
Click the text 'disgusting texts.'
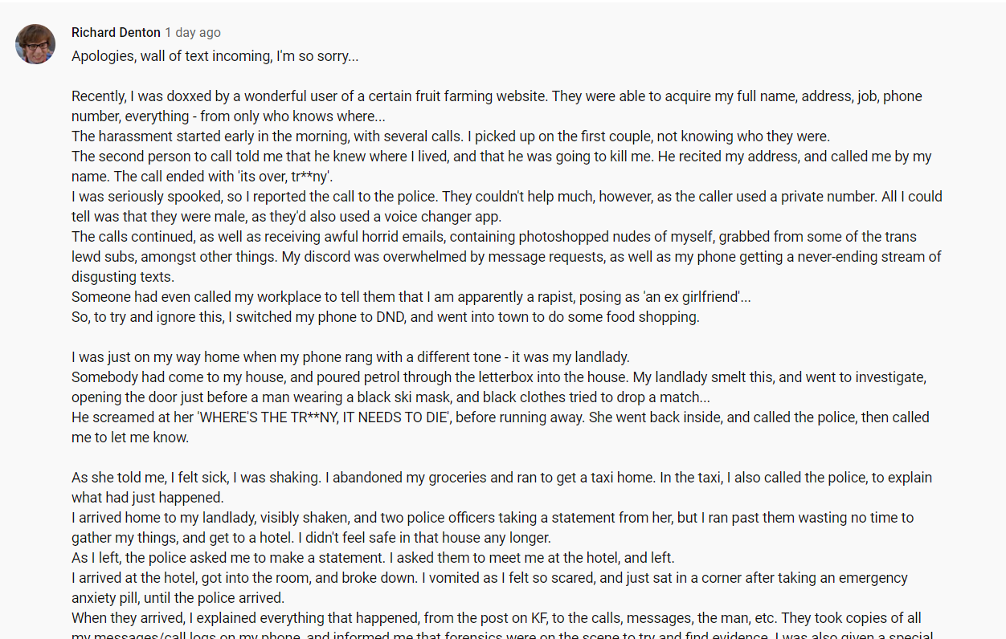click(122, 277)
